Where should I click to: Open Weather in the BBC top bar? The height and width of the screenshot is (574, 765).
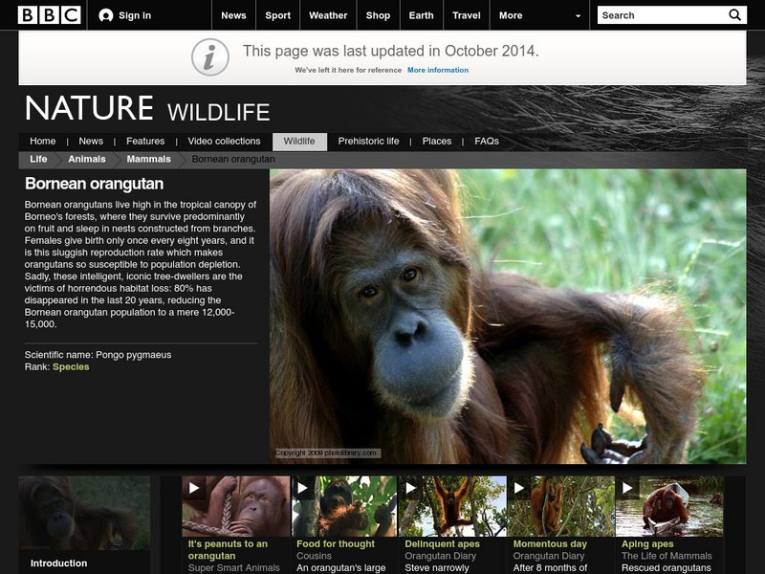pyautogui.click(x=328, y=15)
